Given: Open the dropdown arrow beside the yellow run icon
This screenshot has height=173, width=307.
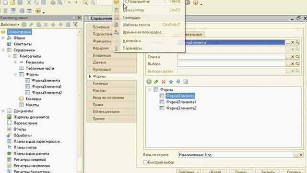Looking at the screenshot, I should (44, 12).
